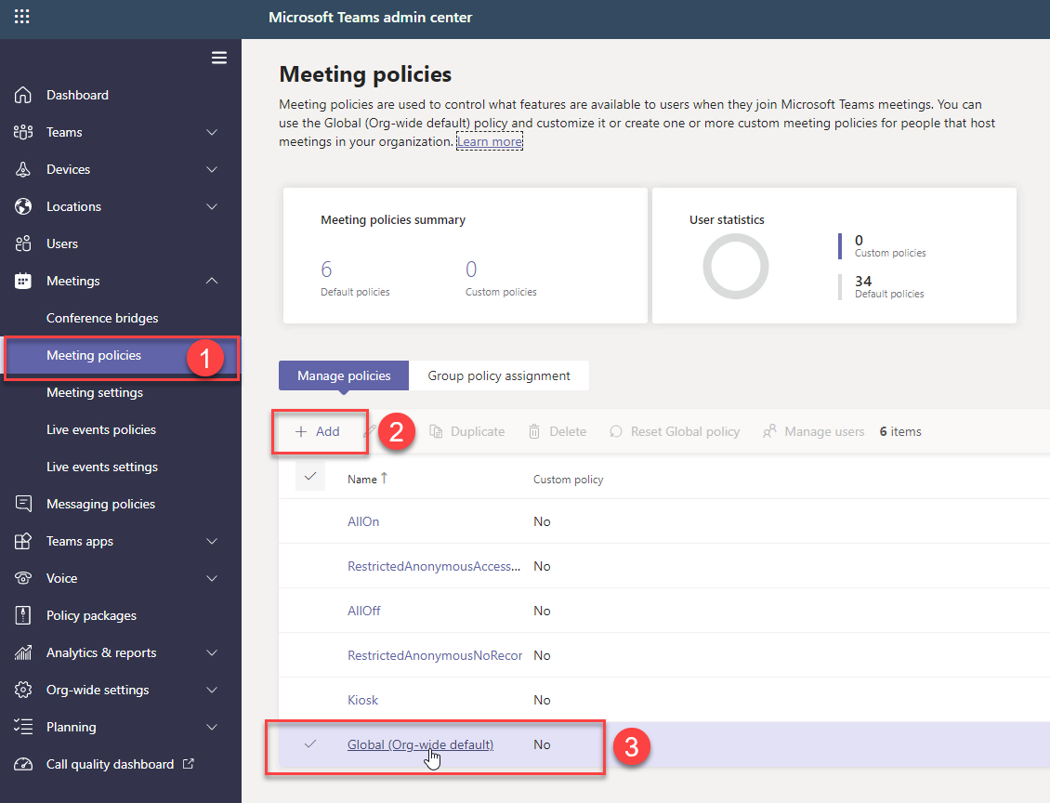
Task: Expand the Voice sidebar section
Action: click(212, 577)
